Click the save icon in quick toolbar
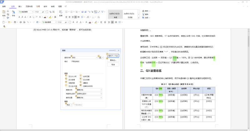250x131 pixels. 15,22
